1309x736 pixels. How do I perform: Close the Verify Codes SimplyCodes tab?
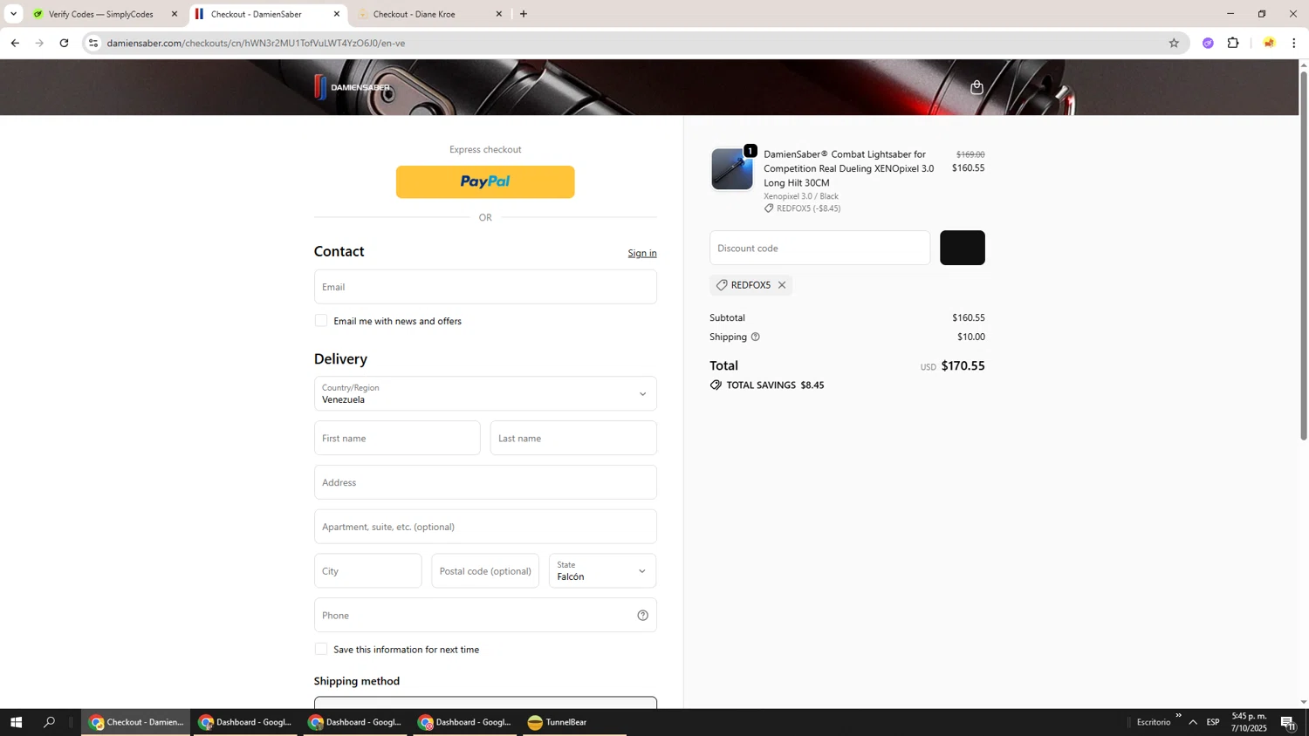point(175,14)
